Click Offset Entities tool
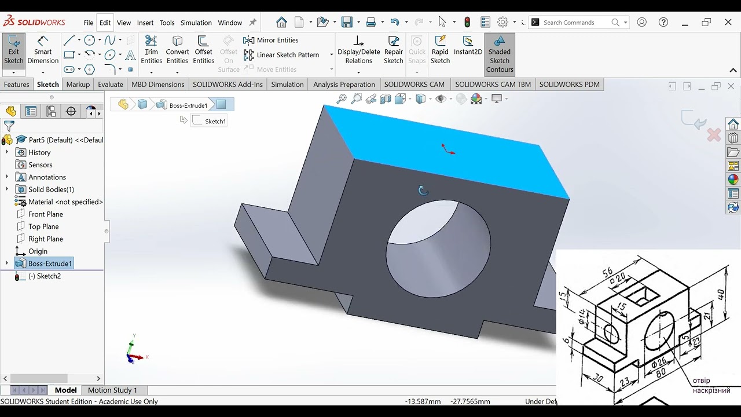 203,50
